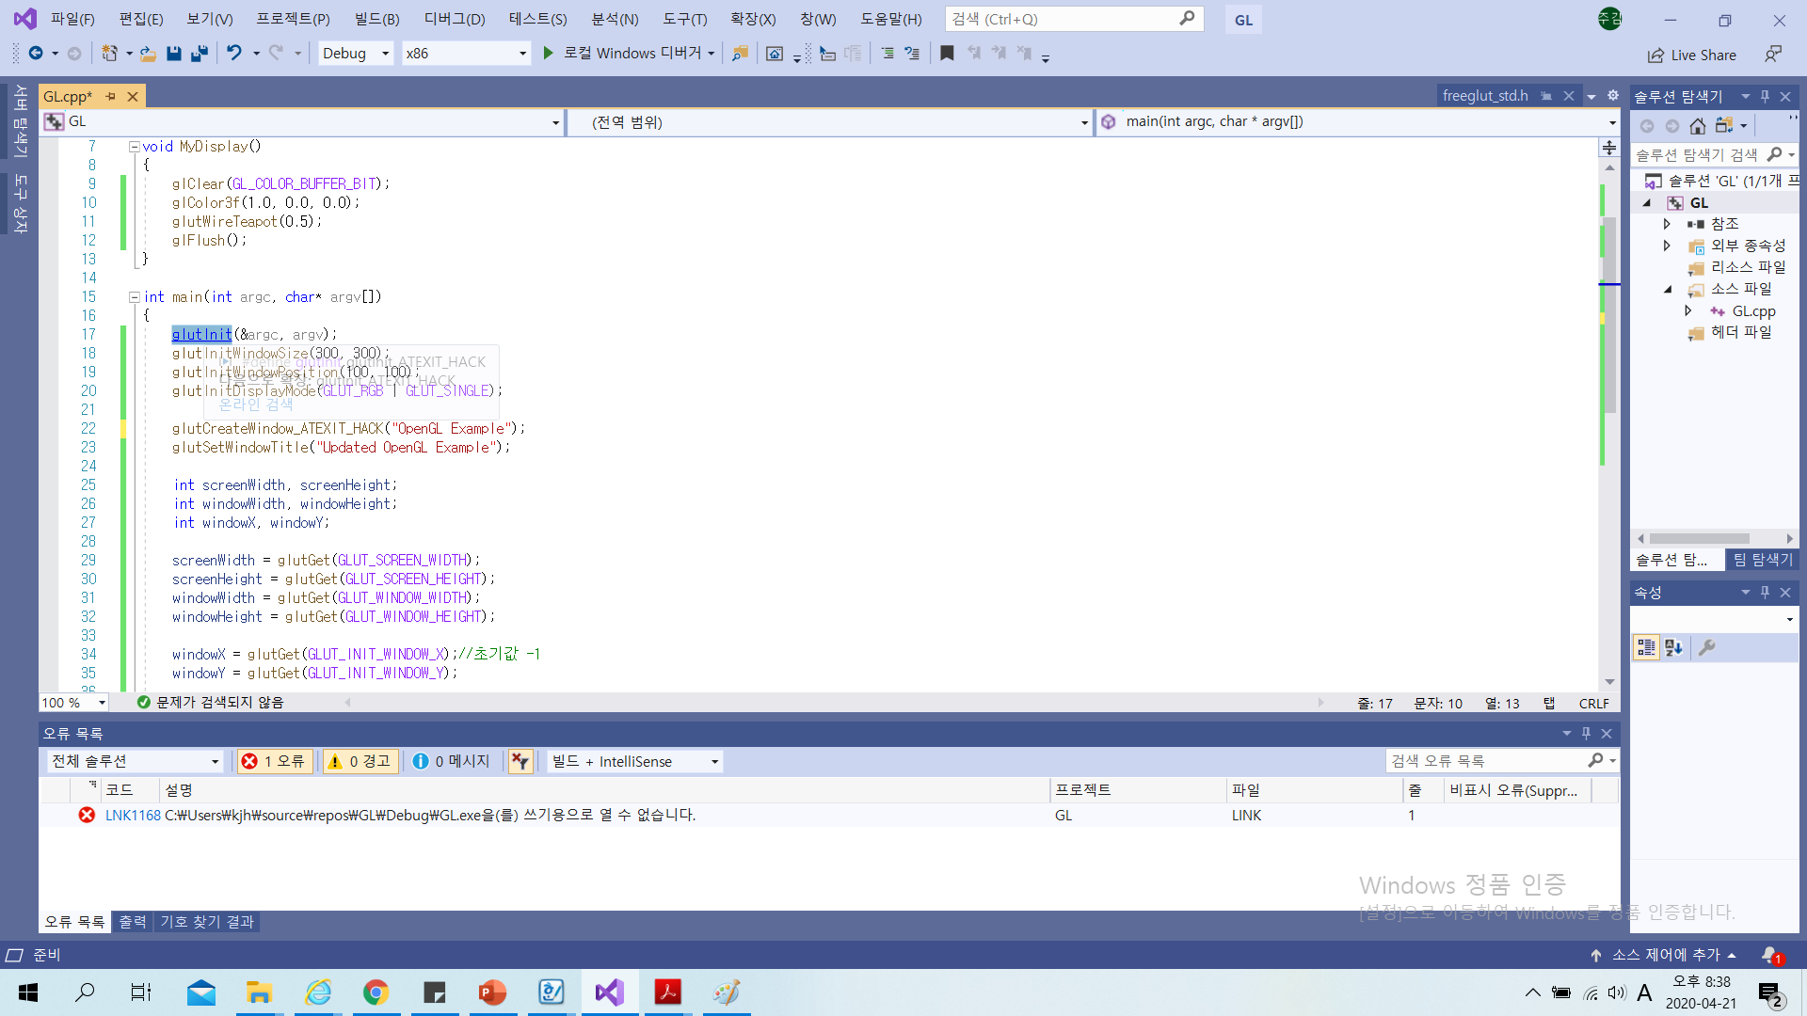Image resolution: width=1807 pixels, height=1016 pixels.
Task: Click the 검색 (Ctrl+Q) search box
Action: (x=1063, y=19)
